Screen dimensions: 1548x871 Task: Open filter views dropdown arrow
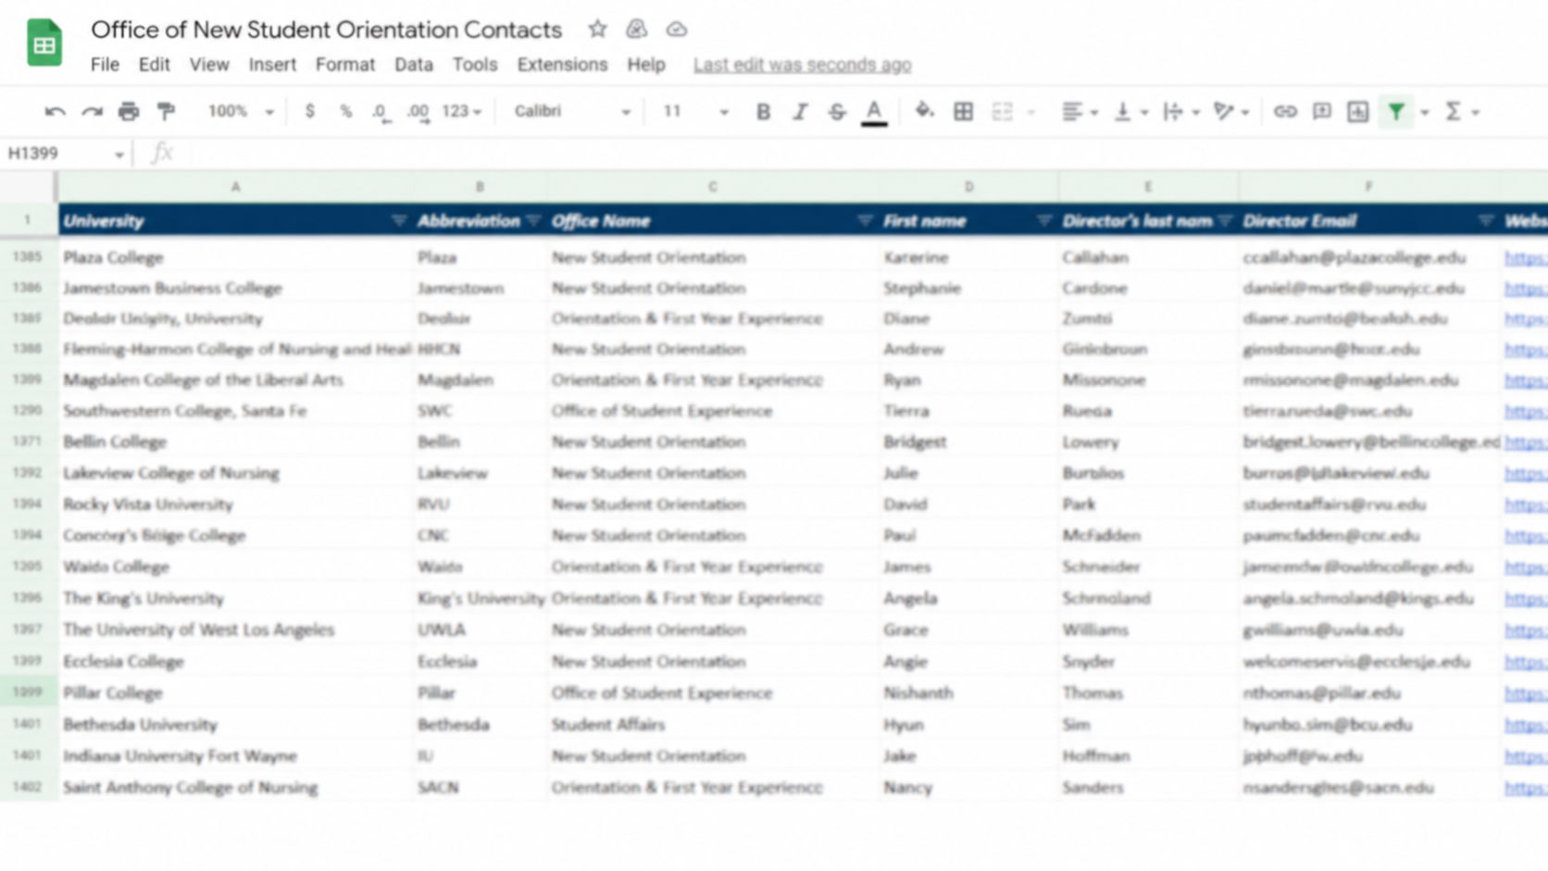click(1425, 113)
